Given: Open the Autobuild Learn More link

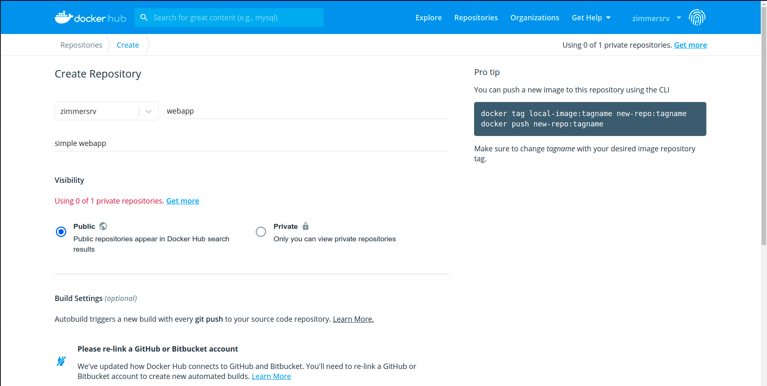Looking at the screenshot, I should (353, 319).
